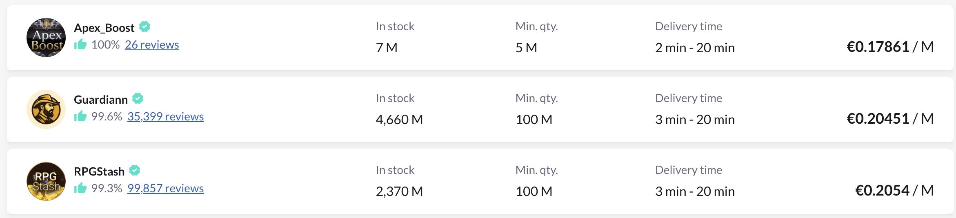Screen dimensions: 956x218
Task: Click Guardiann verified badge icon
Action: (x=138, y=99)
